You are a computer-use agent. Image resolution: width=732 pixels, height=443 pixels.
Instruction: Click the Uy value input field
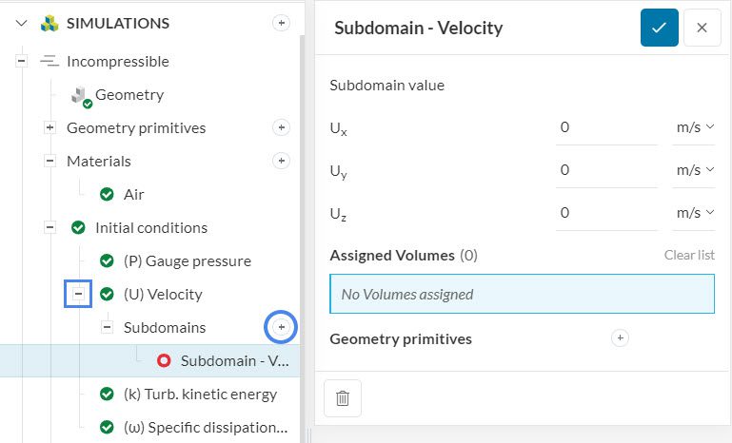coord(605,170)
